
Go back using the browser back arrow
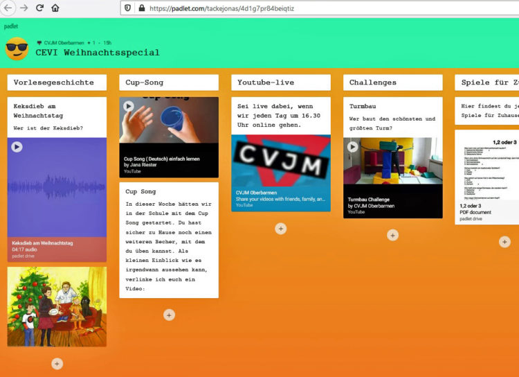8,8
